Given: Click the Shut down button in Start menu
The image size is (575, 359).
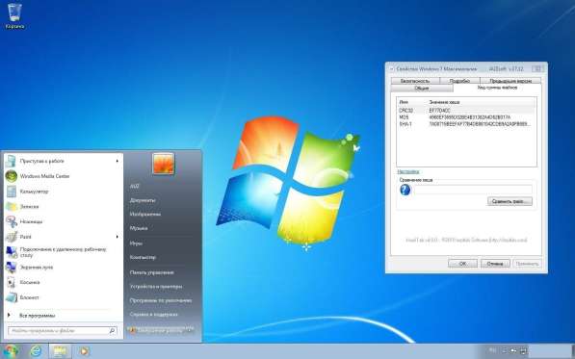Looking at the screenshot, I should (158, 330).
